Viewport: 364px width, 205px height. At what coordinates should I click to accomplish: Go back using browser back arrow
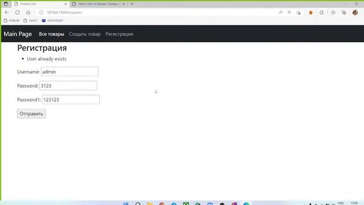pyautogui.click(x=7, y=13)
